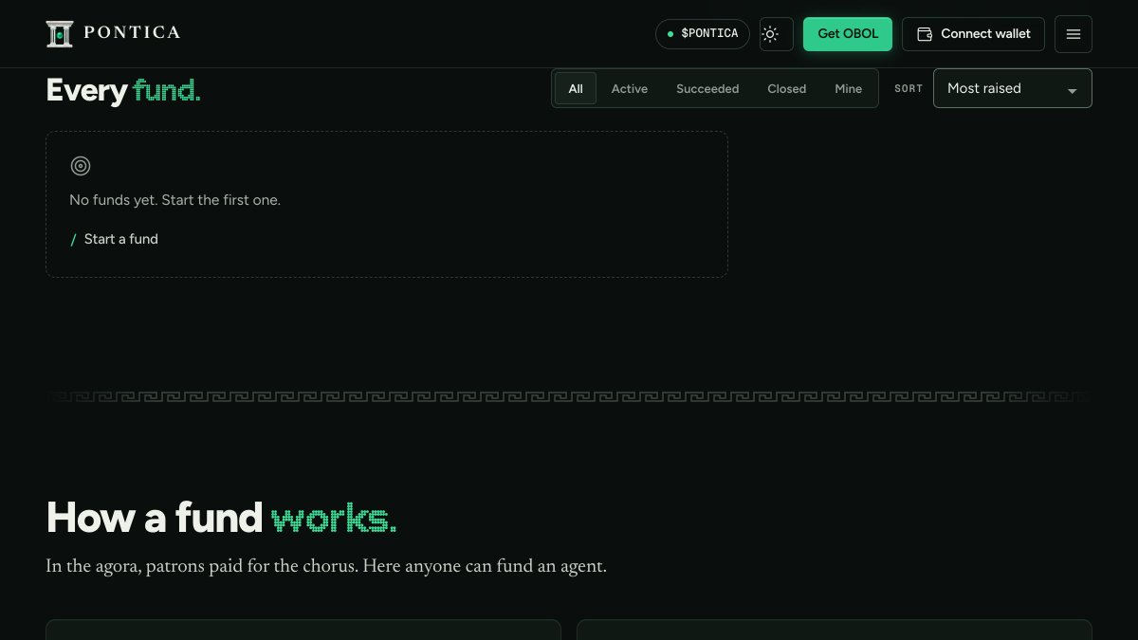This screenshot has height=640, width=1138.
Task: Click the 'In the agora, patrons paid' sentence
Action: click(326, 566)
